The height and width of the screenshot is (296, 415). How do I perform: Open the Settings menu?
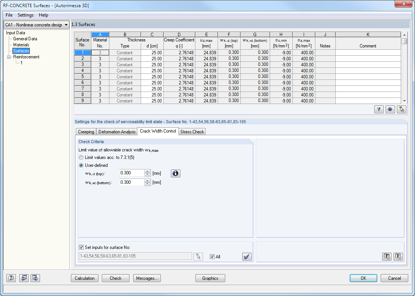pos(26,15)
